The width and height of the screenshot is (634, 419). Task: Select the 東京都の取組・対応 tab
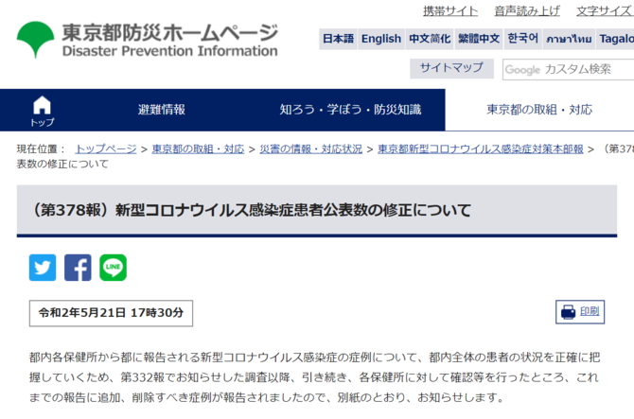coord(539,110)
